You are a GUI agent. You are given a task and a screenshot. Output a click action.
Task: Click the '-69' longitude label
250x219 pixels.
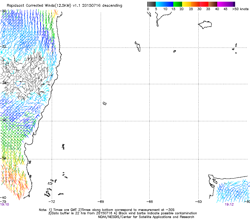click(101, 202)
